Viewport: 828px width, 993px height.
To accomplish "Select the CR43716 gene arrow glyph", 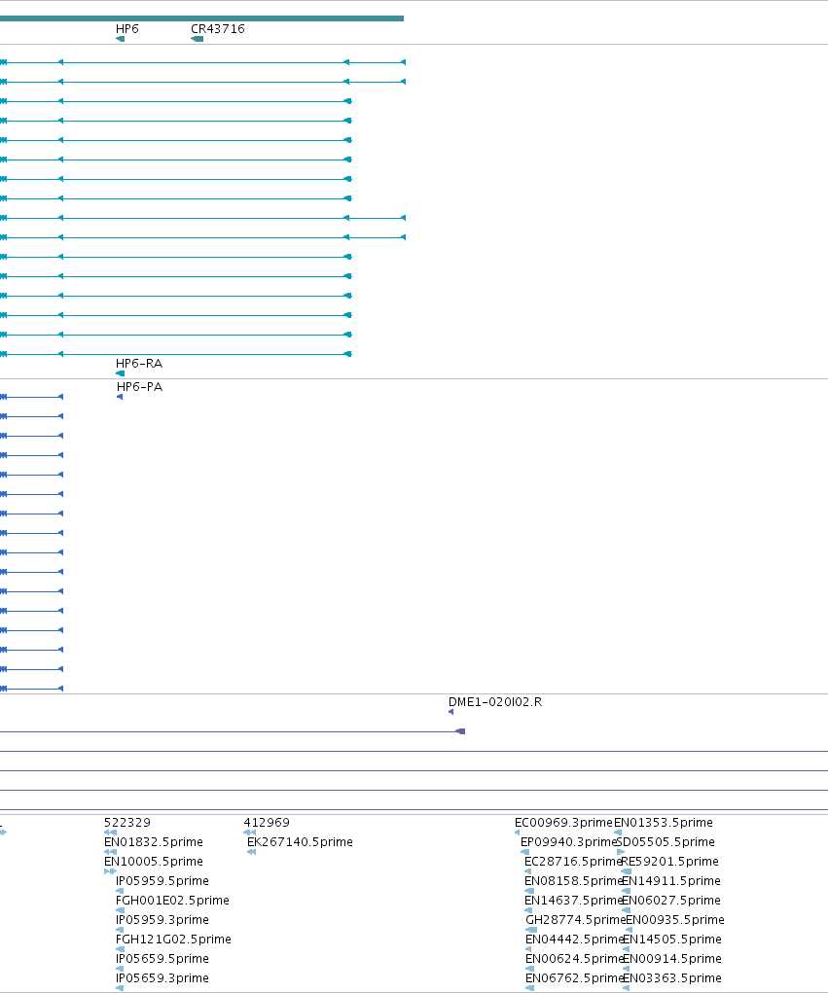I will pyautogui.click(x=197, y=39).
